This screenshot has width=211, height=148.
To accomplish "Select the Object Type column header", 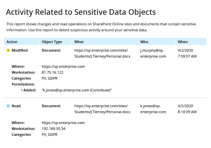I will tap(55, 42).
